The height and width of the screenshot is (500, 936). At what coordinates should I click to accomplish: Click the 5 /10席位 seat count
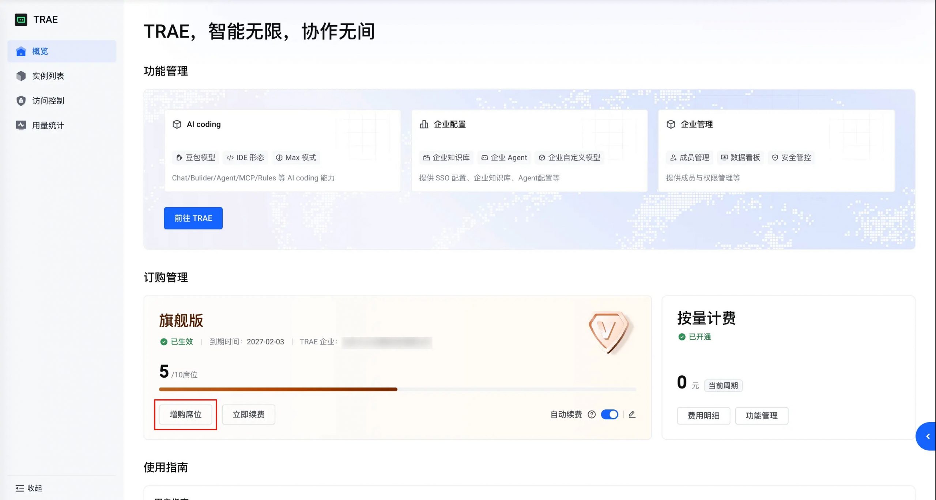coord(178,372)
